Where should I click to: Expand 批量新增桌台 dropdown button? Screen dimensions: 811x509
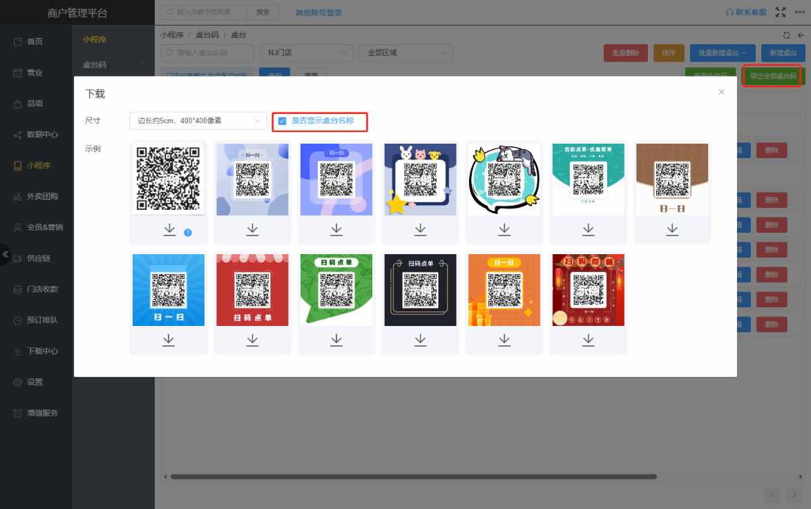tap(723, 52)
